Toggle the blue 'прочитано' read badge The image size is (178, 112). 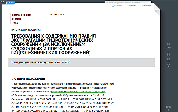(x=9, y=3)
